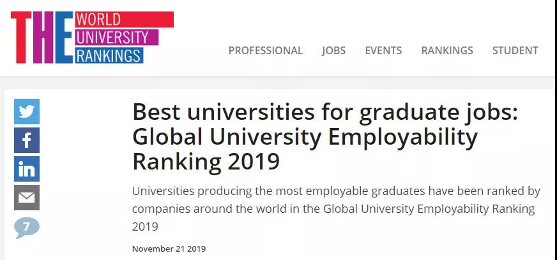Click the large THE logo letters
Image resolution: width=557 pixels, height=260 pixels.
pos(42,38)
